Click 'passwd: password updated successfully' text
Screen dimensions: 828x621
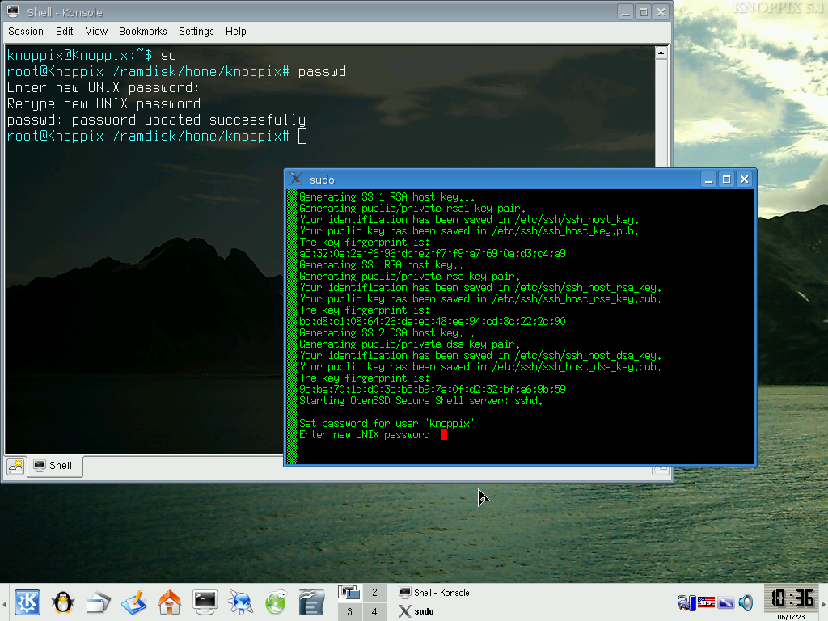[x=156, y=120]
